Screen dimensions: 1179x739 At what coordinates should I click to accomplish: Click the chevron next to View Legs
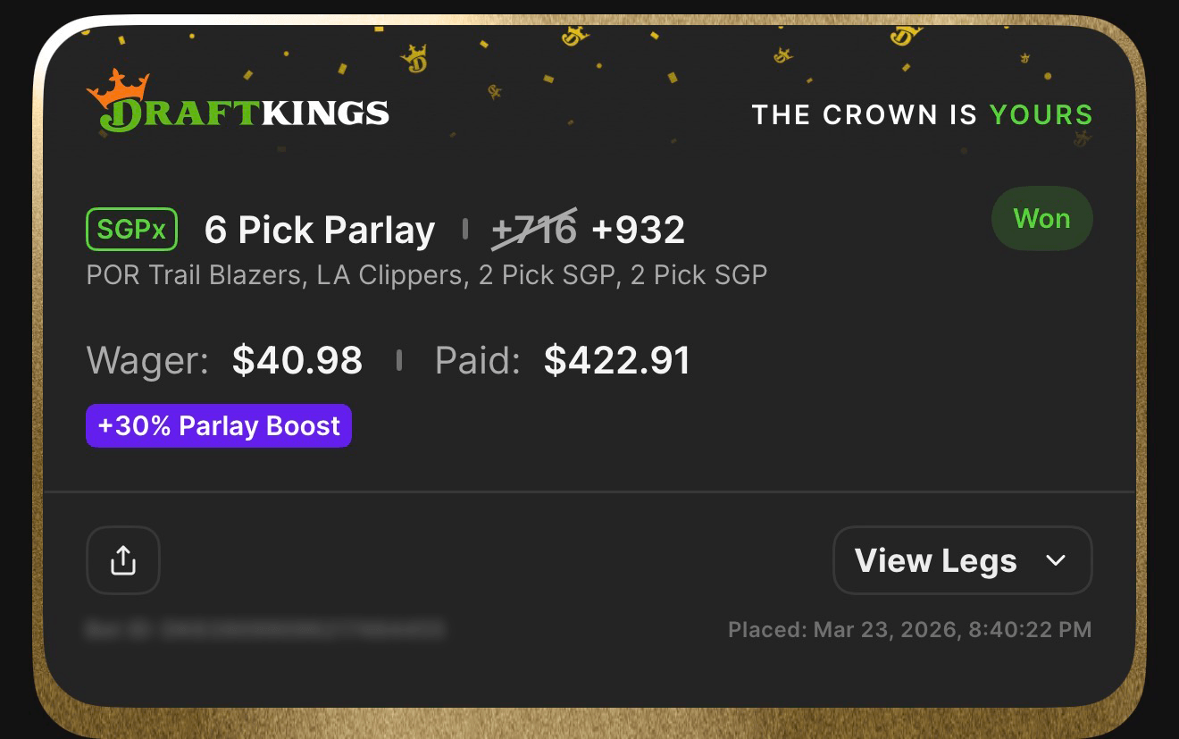pyautogui.click(x=1055, y=561)
